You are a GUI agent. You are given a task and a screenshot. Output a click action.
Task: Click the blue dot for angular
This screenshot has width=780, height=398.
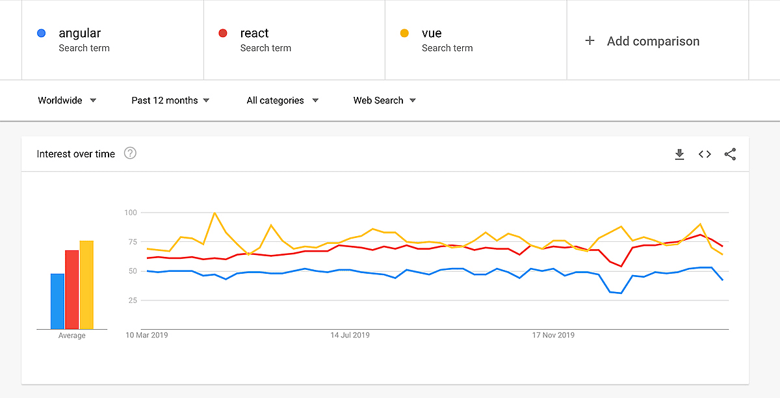pyautogui.click(x=42, y=33)
